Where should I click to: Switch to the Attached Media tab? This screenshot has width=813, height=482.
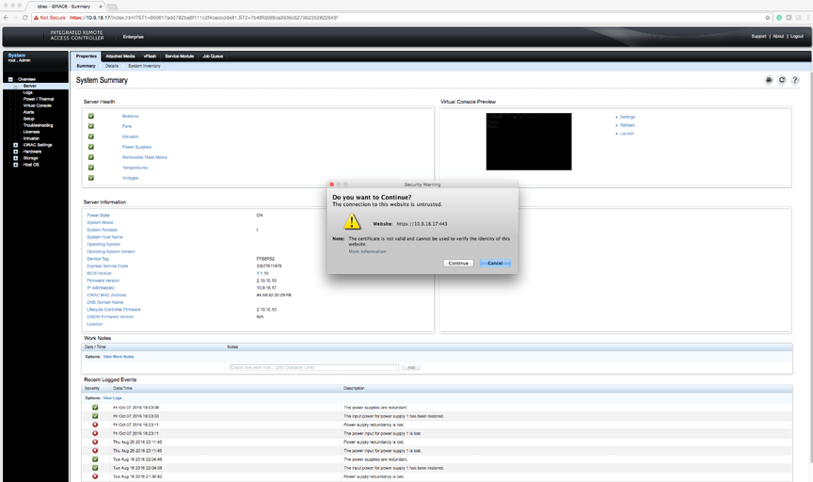tap(120, 56)
